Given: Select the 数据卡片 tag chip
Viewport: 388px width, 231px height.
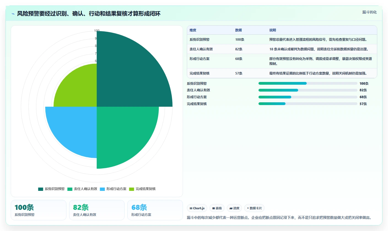Looking at the screenshot, I should pos(254,208).
